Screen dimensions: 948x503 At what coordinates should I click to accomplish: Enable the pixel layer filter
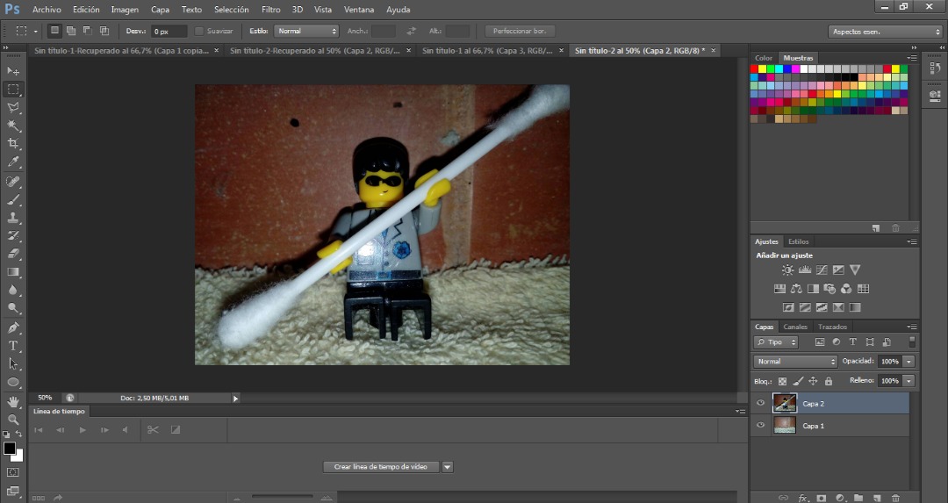[820, 342]
